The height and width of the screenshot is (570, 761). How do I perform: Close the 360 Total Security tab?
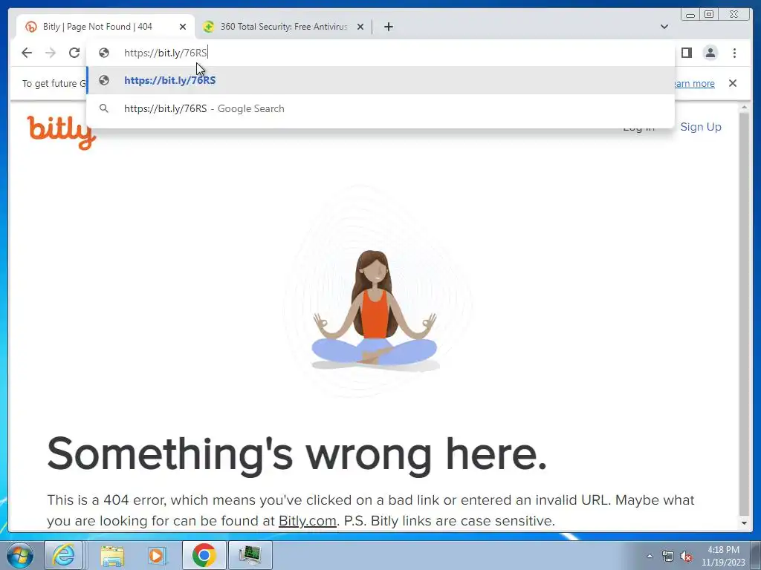[x=360, y=27]
